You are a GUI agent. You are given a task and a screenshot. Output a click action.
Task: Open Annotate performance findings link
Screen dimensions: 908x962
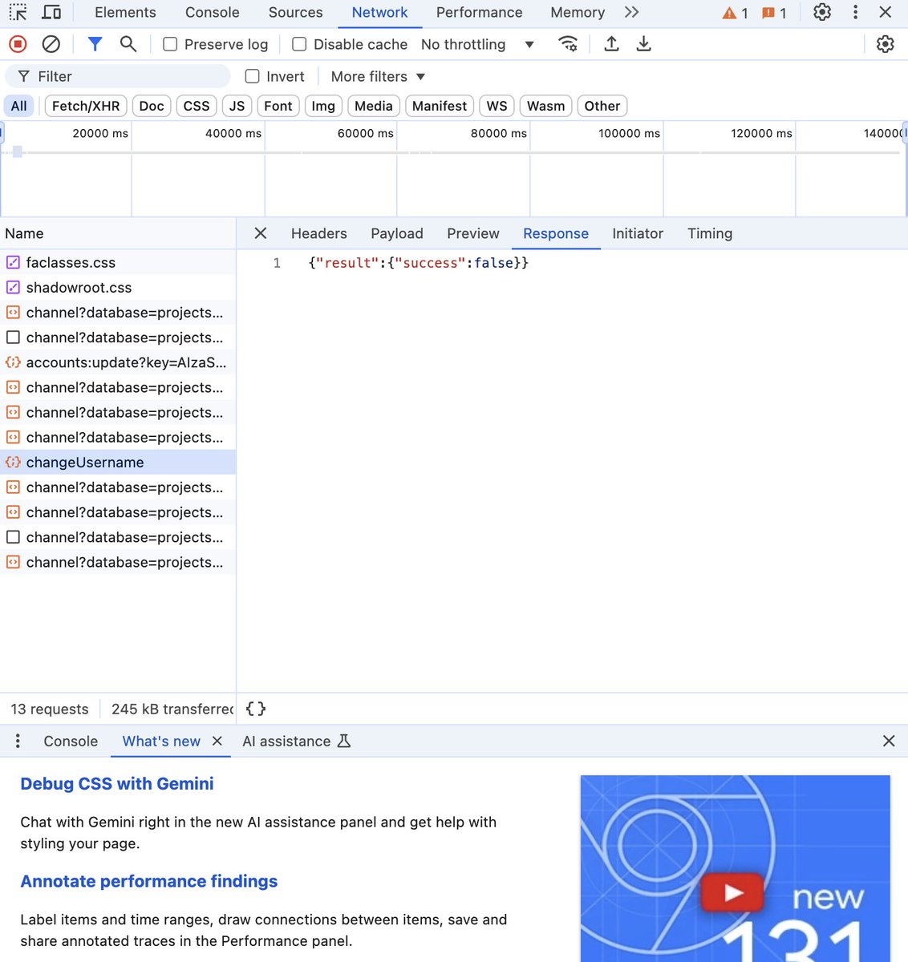point(149,882)
